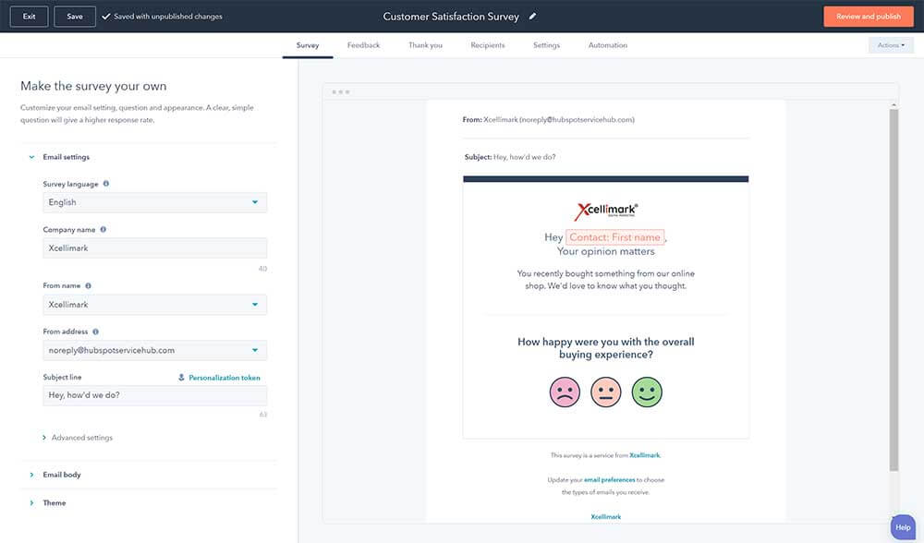Screen dimensions: 924x543
Task: Click info icon beside From address
Action: (x=96, y=332)
